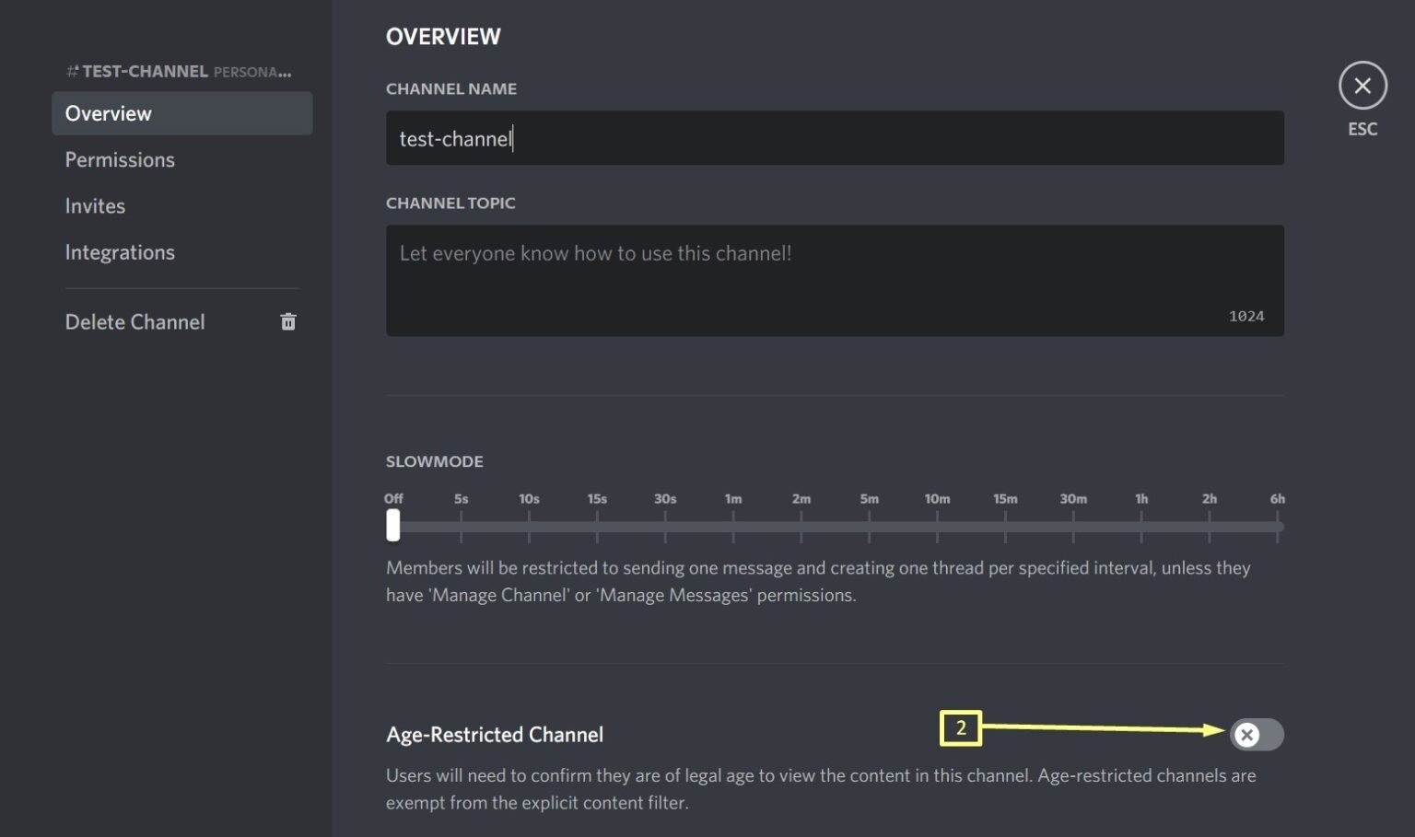
Task: Click the Slowmode Off slider handle
Action: tap(392, 525)
